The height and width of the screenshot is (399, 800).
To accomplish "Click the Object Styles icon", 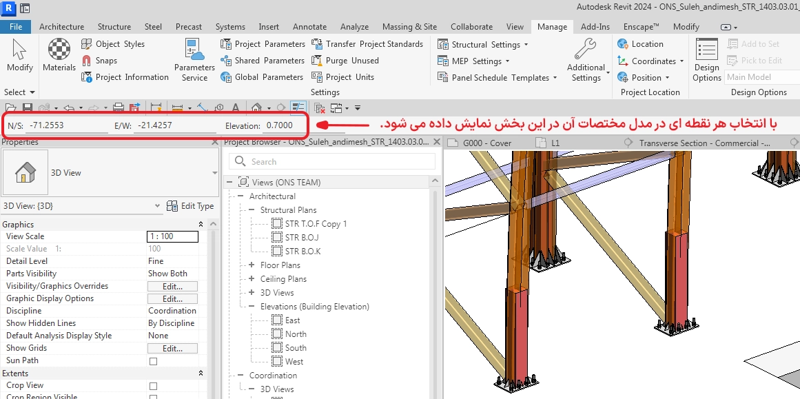I will (x=87, y=44).
